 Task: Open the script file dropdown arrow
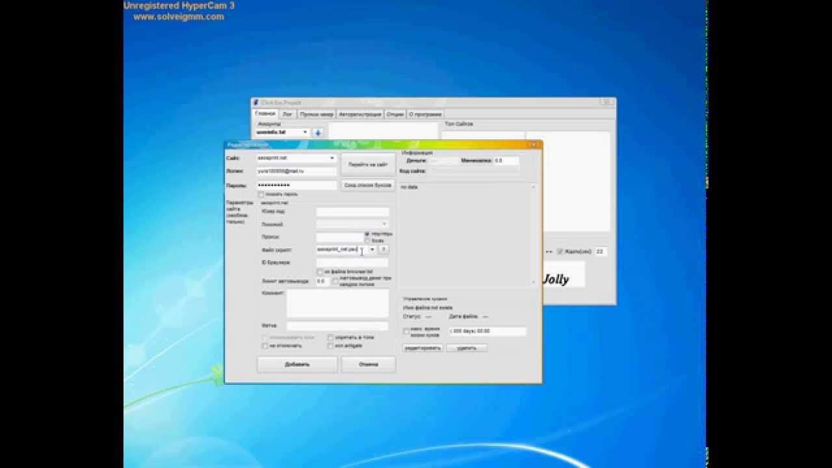372,250
